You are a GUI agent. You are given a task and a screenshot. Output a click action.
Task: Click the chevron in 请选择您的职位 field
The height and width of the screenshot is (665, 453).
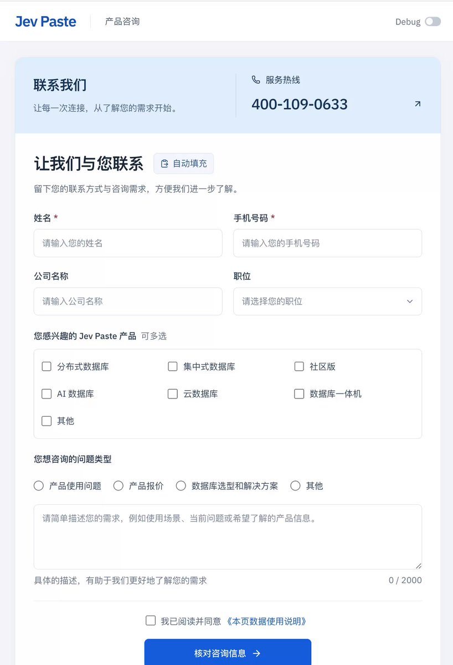coord(410,301)
